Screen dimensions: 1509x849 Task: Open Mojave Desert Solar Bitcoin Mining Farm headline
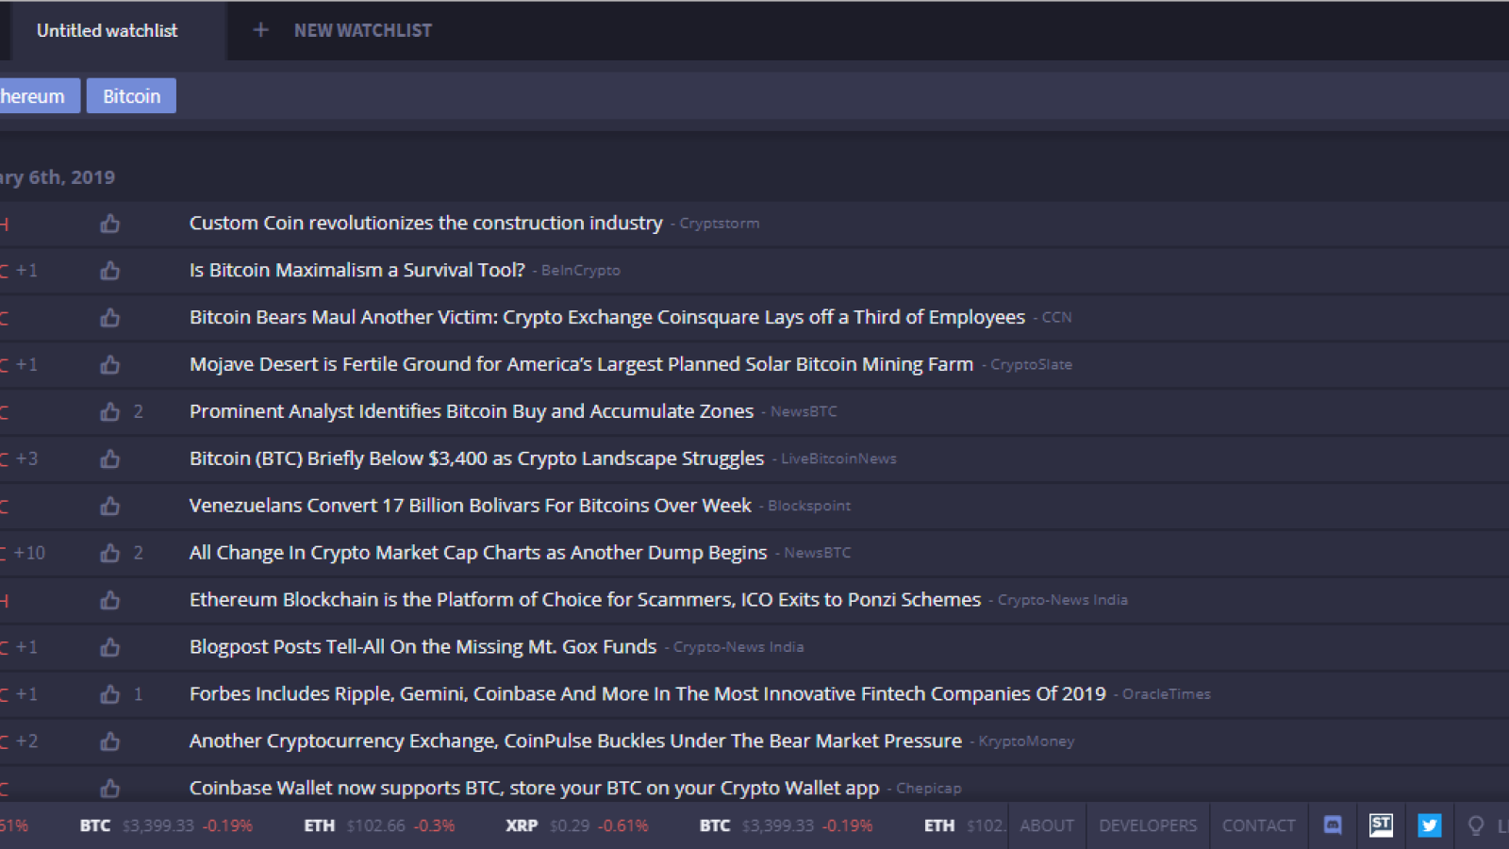(581, 365)
